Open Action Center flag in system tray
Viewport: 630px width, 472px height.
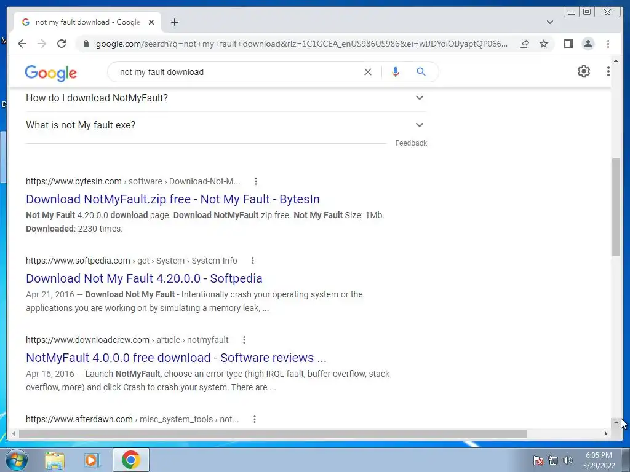538,460
